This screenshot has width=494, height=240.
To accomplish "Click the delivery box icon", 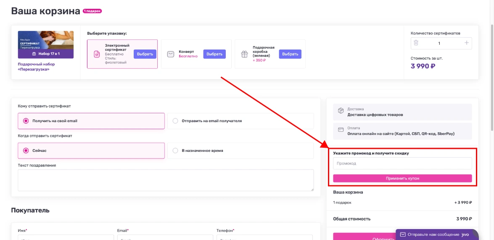I will pos(341,111).
